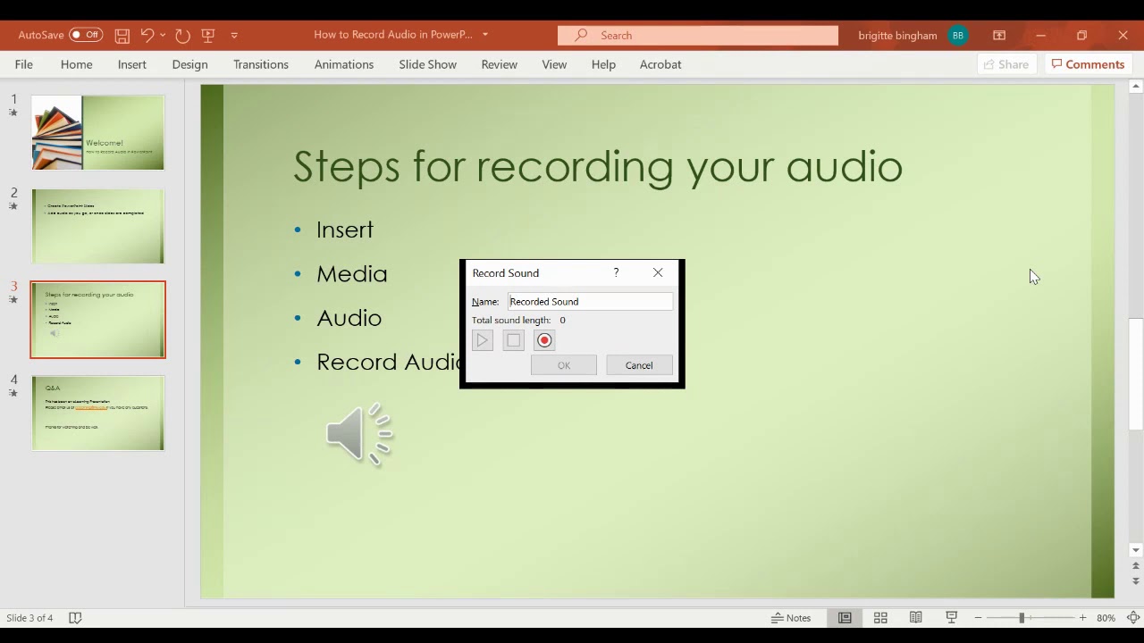Click 'Slide 3 of 4' status text
The width and height of the screenshot is (1144, 643).
[29, 618]
